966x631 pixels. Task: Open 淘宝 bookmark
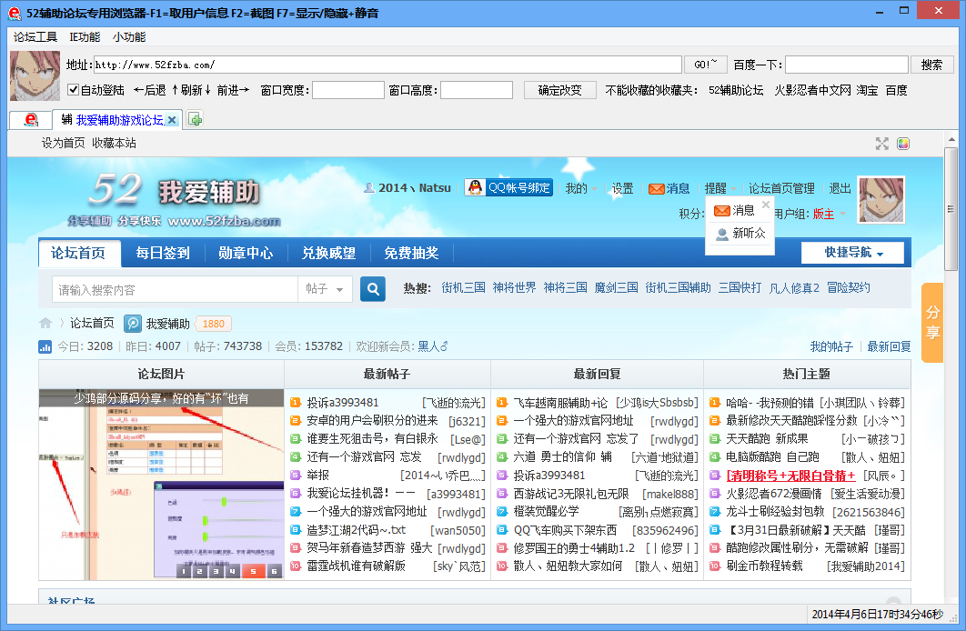click(867, 91)
